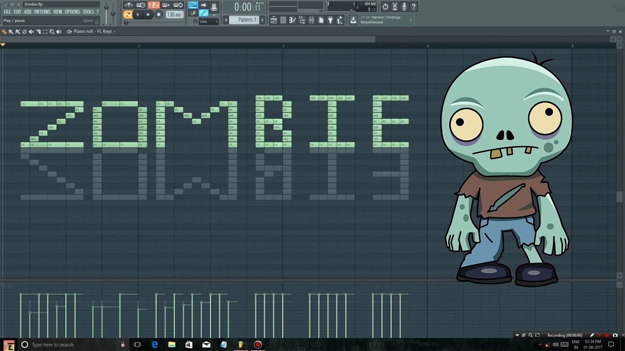Click the piano roll vertical scrollbar
This screenshot has height=351, width=625.
coord(620,196)
